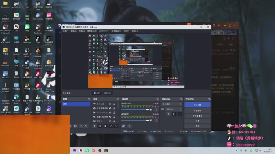Toggle lock on the 视频采集设备 source
This screenshot has height=154, width=275.
tap(114, 108)
